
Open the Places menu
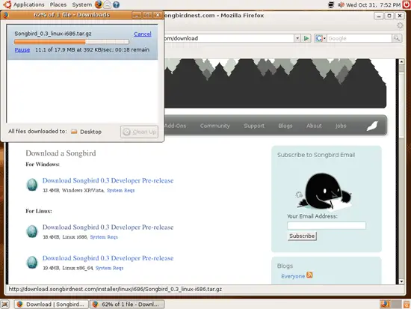tap(58, 4)
